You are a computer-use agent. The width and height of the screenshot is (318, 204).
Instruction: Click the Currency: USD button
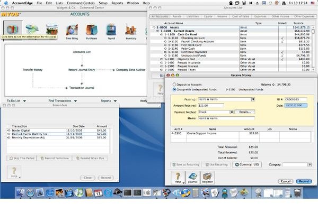pyautogui.click(x=247, y=164)
